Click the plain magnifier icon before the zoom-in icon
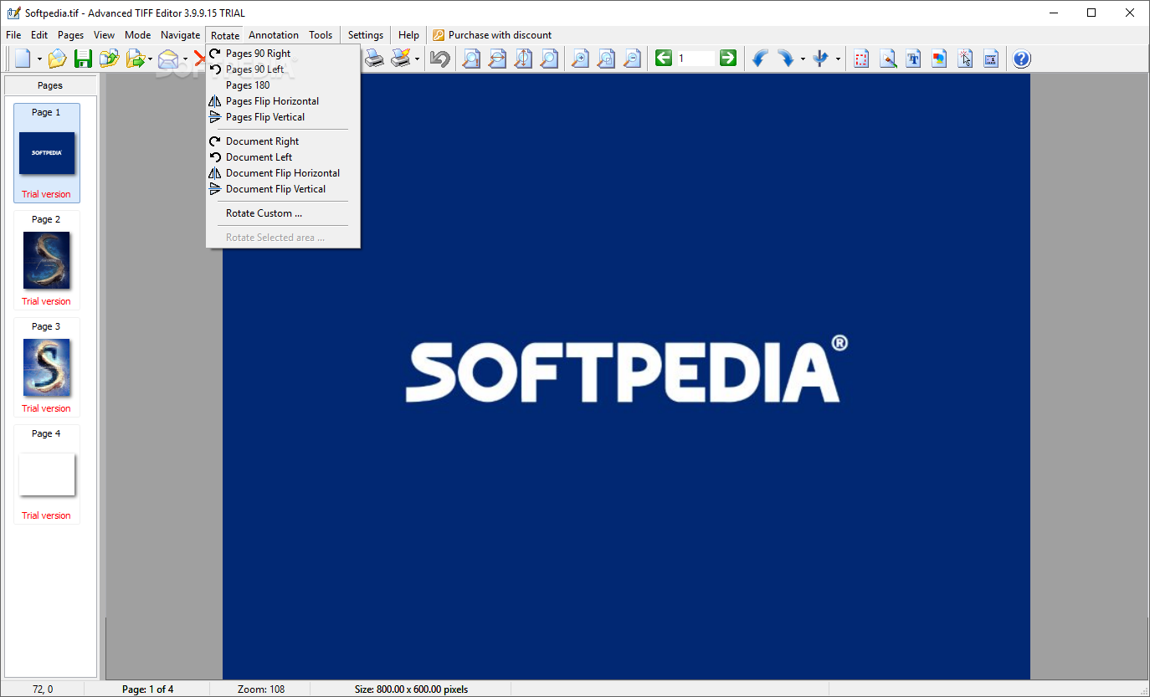 (x=549, y=59)
